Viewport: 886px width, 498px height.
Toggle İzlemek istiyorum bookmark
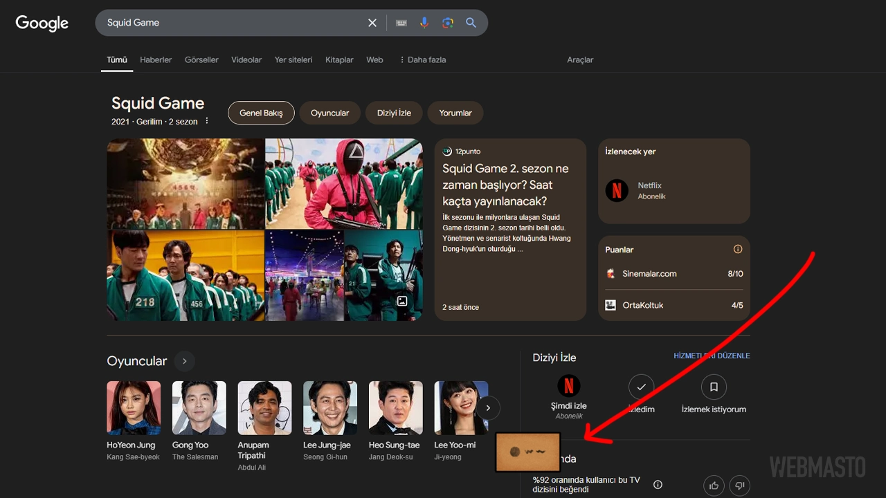click(x=714, y=387)
